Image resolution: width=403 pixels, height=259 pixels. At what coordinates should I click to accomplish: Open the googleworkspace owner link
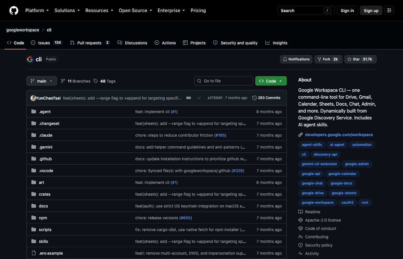click(23, 30)
